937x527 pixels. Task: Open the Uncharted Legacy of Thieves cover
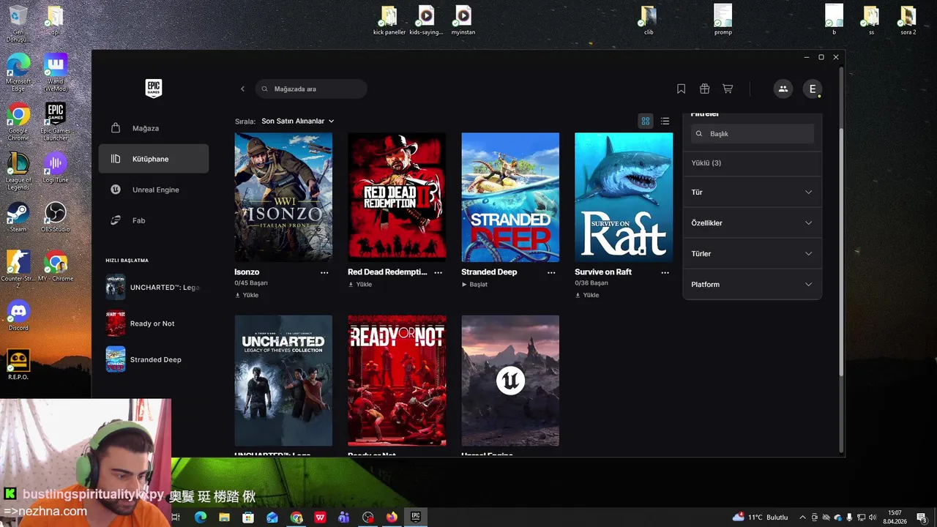(283, 381)
